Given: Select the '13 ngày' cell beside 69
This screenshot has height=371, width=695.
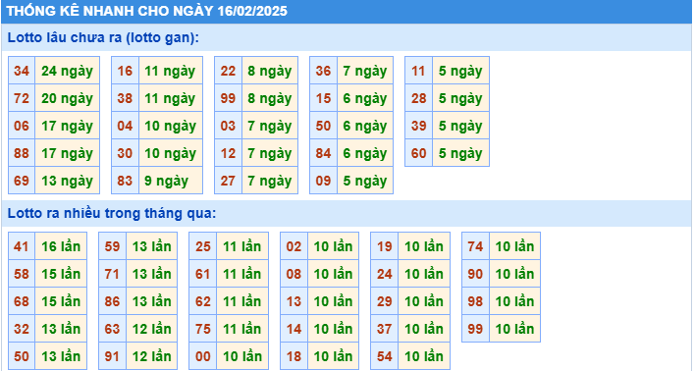Looking at the screenshot, I should [68, 181].
